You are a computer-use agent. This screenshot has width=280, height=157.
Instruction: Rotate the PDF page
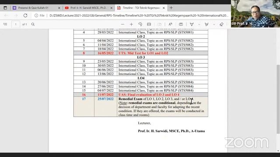point(140,24)
